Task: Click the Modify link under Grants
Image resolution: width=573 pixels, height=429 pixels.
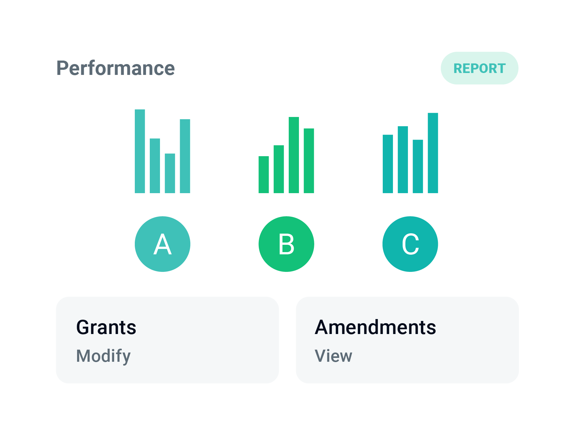Action: [x=104, y=356]
